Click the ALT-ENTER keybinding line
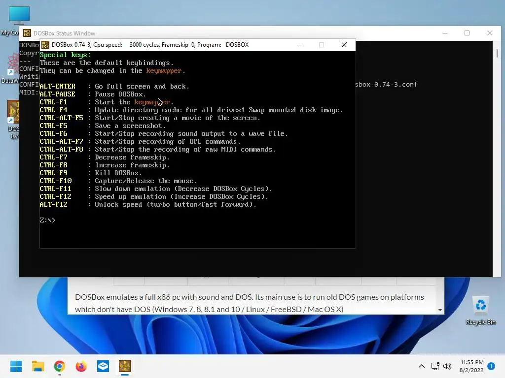505x378 pixels. tap(114, 87)
